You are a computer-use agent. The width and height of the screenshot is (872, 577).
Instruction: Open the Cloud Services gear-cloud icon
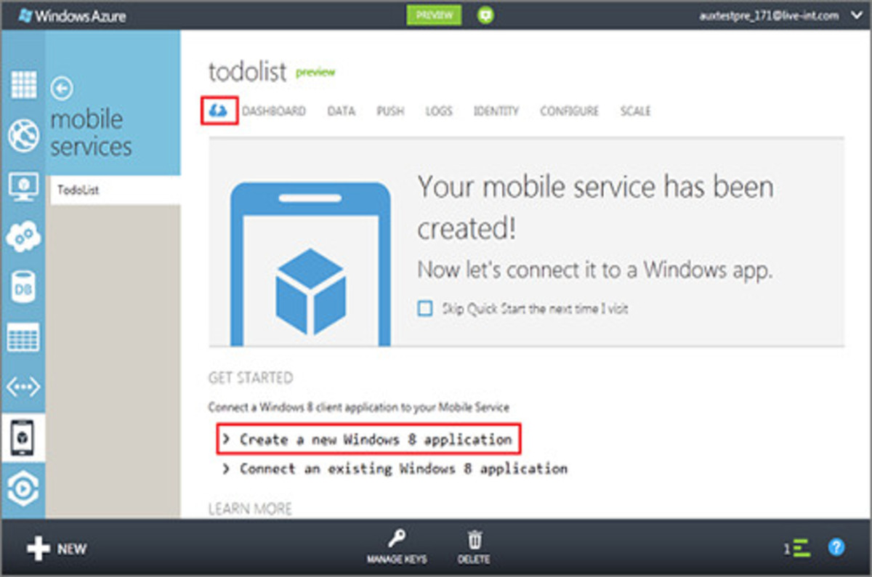pos(23,237)
